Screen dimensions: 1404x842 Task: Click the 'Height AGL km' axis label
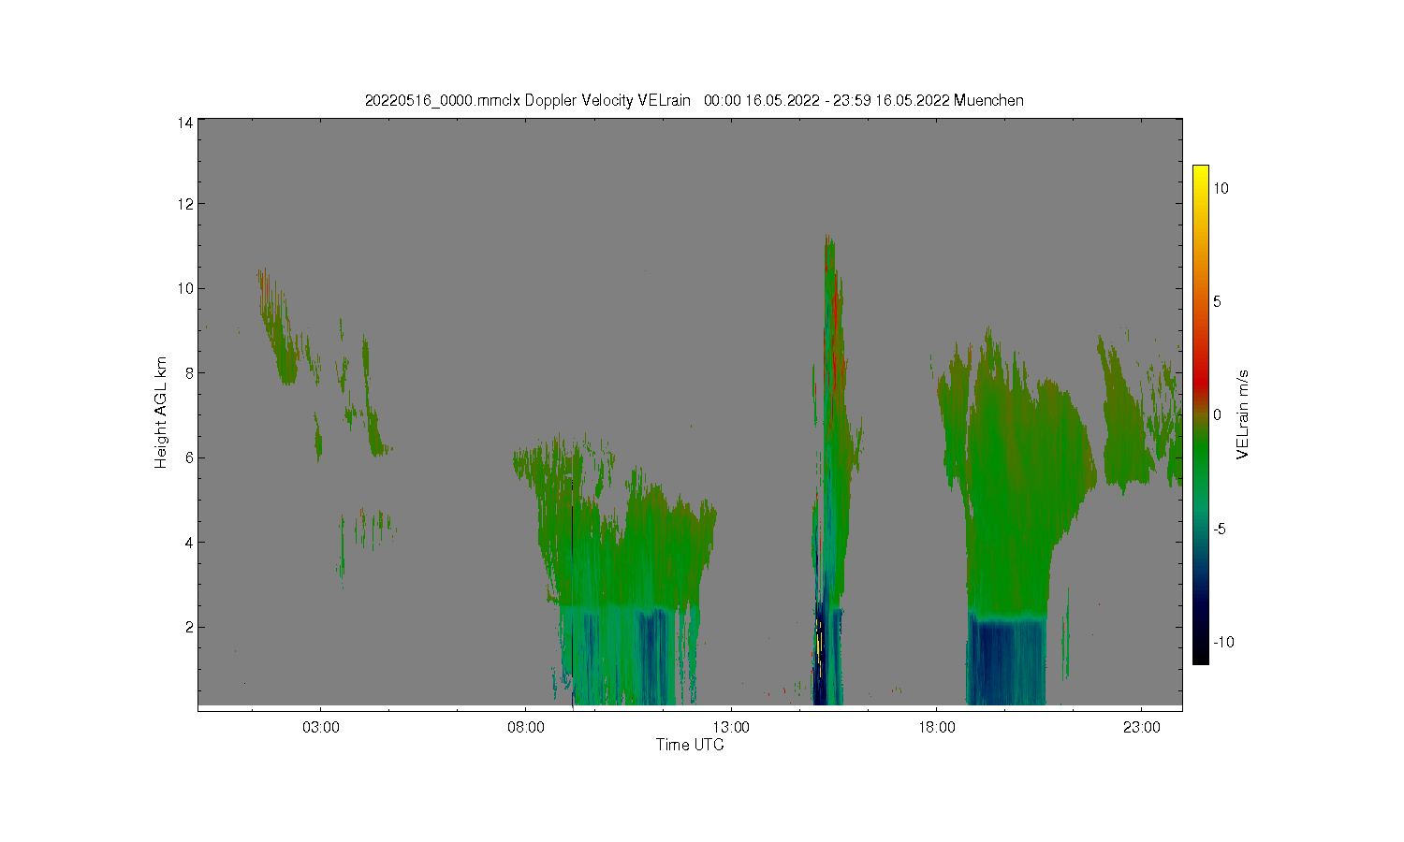[x=161, y=413]
